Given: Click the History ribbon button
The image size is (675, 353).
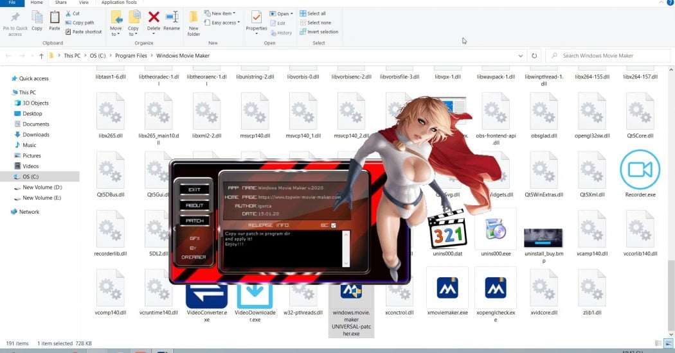Looking at the screenshot, I should click(x=281, y=33).
